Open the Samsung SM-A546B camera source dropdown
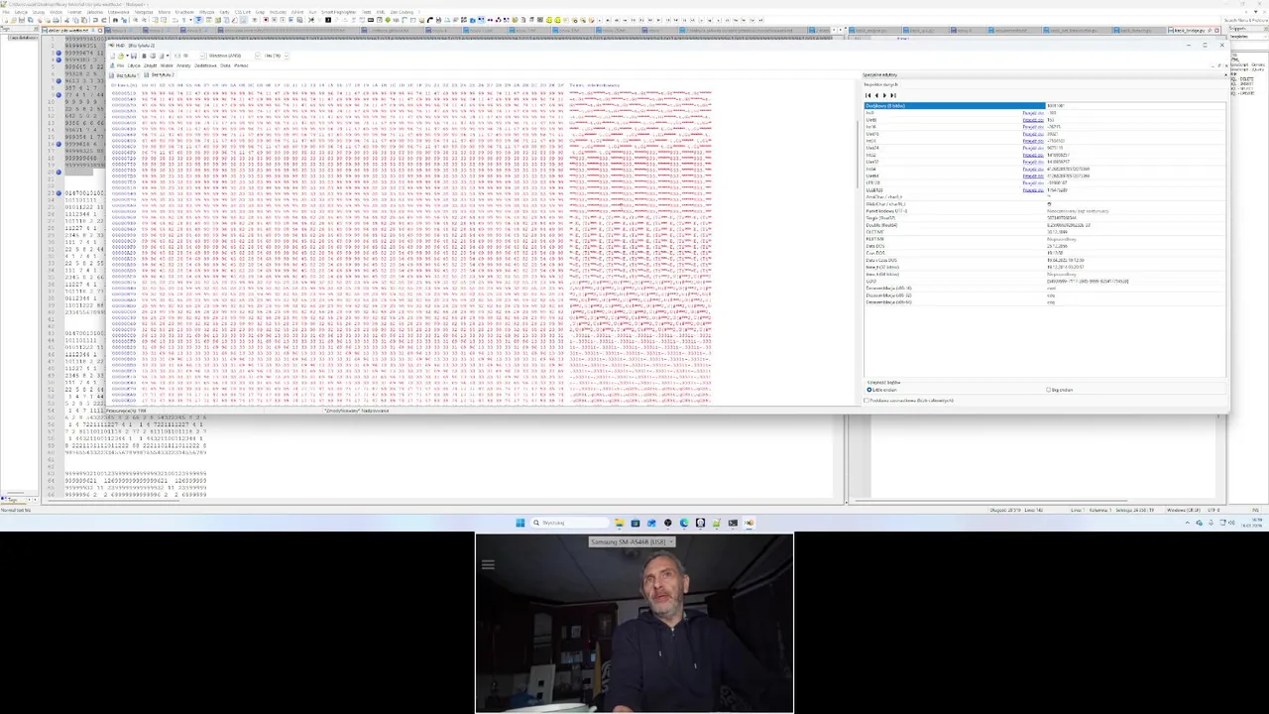This screenshot has height=714, width=1269. pos(633,541)
